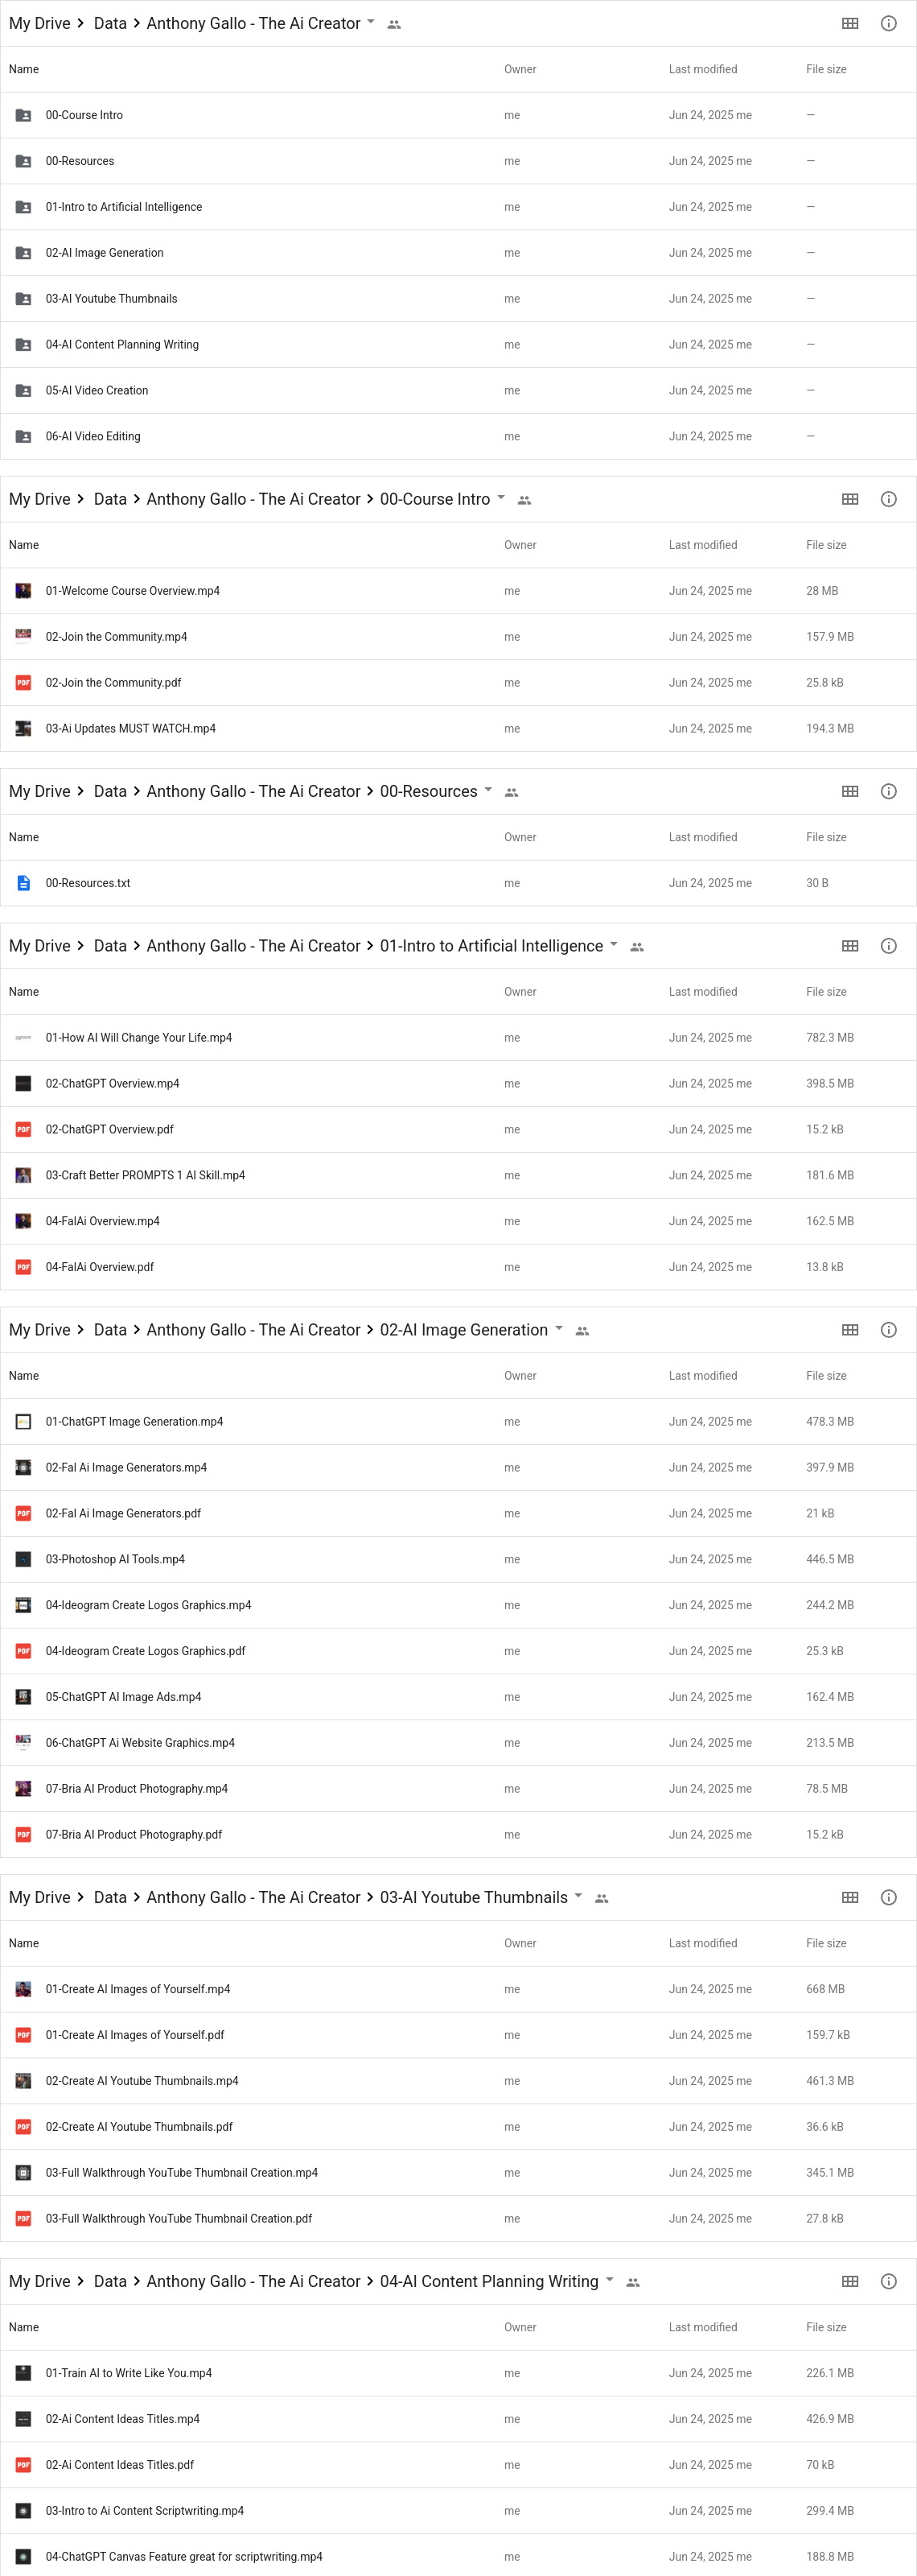Expand dropdown for 04-AI Content Planning Writing title
917x2576 pixels.
tap(610, 2279)
